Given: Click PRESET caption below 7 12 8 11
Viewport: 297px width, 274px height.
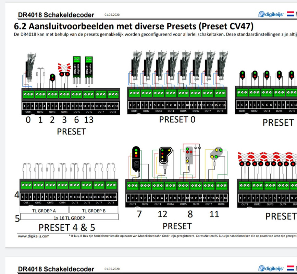Looking at the screenshot, I should (177, 226).
